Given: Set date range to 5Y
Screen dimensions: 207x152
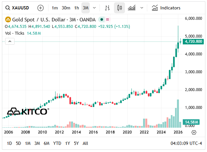Looking at the screenshot, I should 76,143.
